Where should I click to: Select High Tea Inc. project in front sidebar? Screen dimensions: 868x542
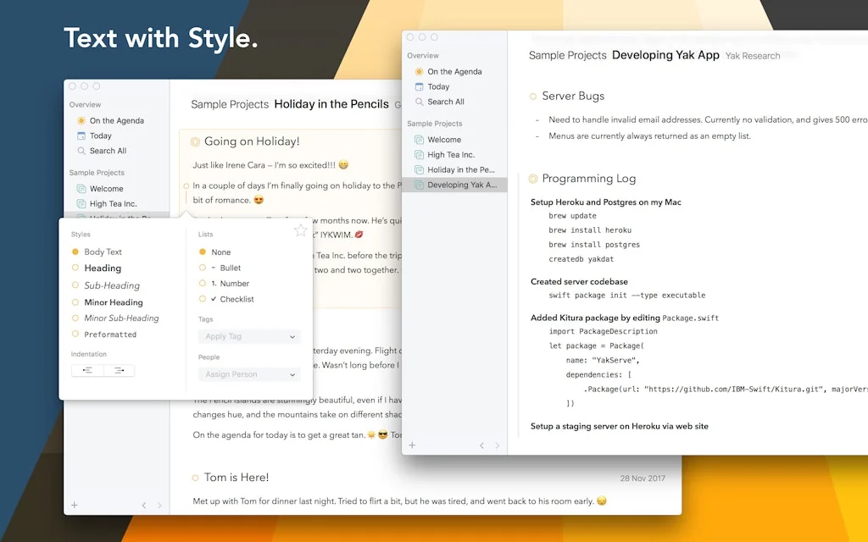point(450,155)
